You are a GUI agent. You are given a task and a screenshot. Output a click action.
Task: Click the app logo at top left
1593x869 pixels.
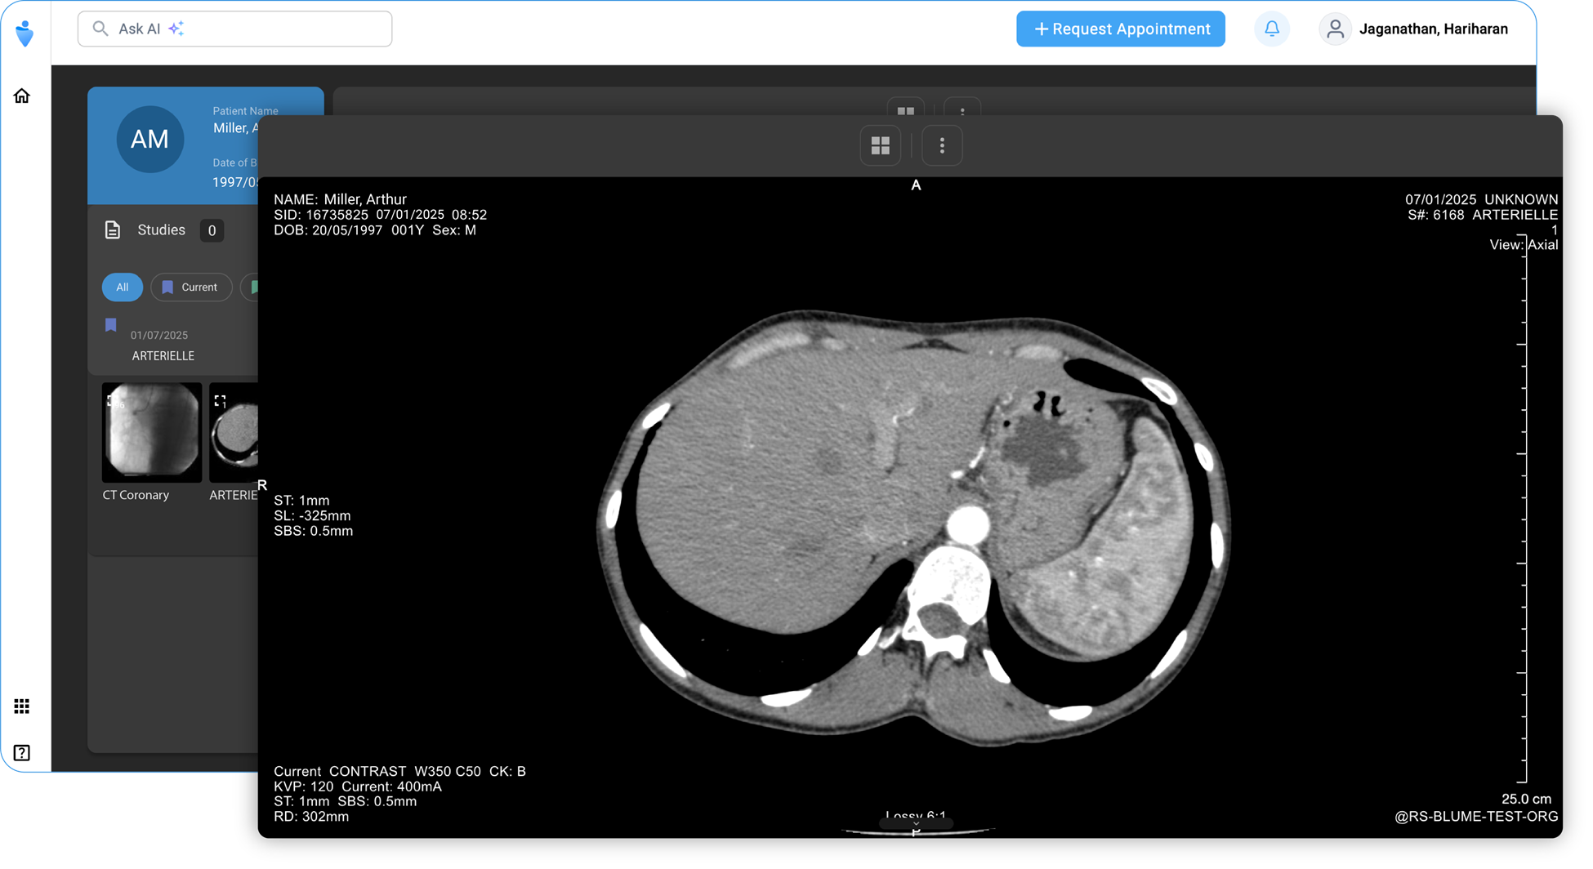point(25,33)
